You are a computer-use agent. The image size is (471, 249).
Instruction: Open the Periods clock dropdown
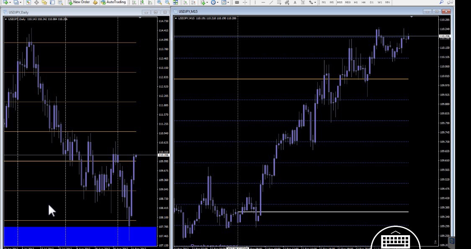[214, 2]
